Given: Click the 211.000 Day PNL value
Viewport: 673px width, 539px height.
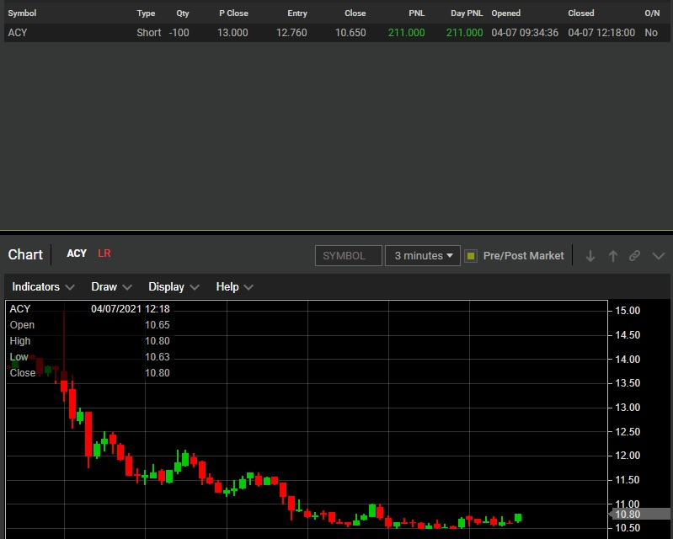Looking at the screenshot, I should pos(464,33).
